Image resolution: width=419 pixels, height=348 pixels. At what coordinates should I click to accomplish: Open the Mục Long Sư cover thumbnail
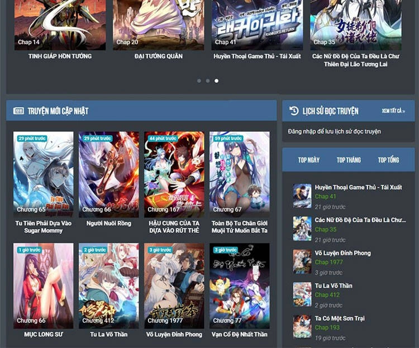(x=44, y=285)
